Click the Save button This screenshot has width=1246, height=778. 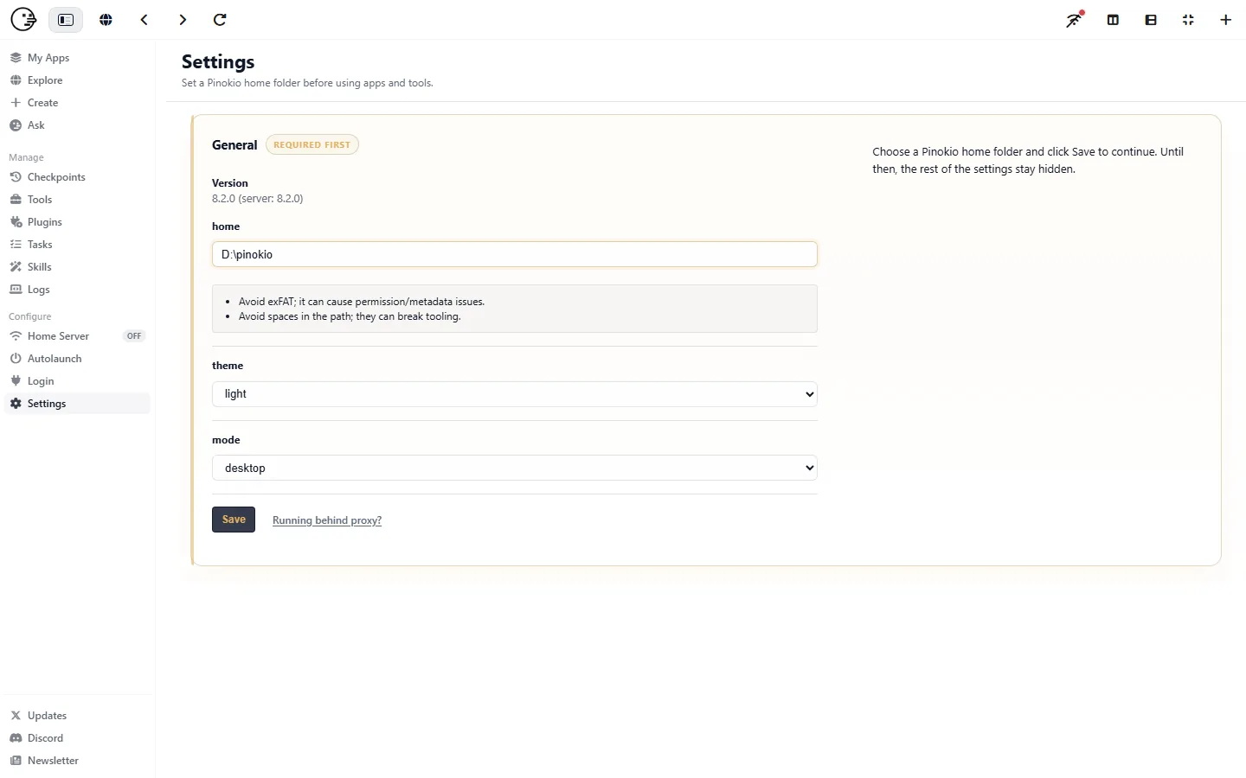click(x=234, y=520)
